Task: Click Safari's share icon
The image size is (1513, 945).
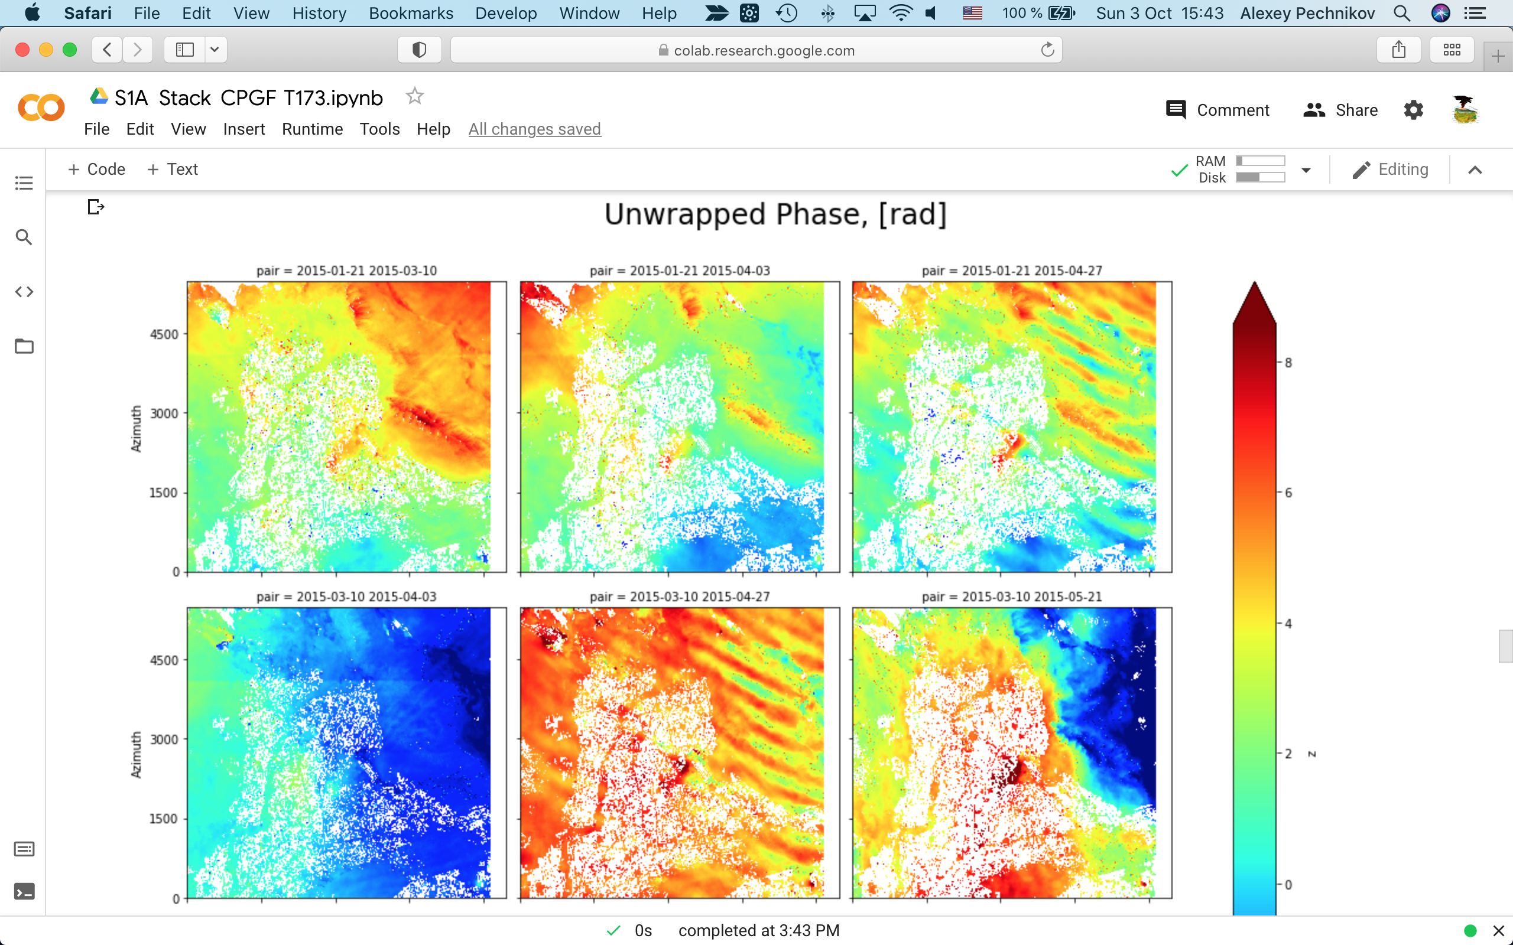Action: click(1398, 50)
